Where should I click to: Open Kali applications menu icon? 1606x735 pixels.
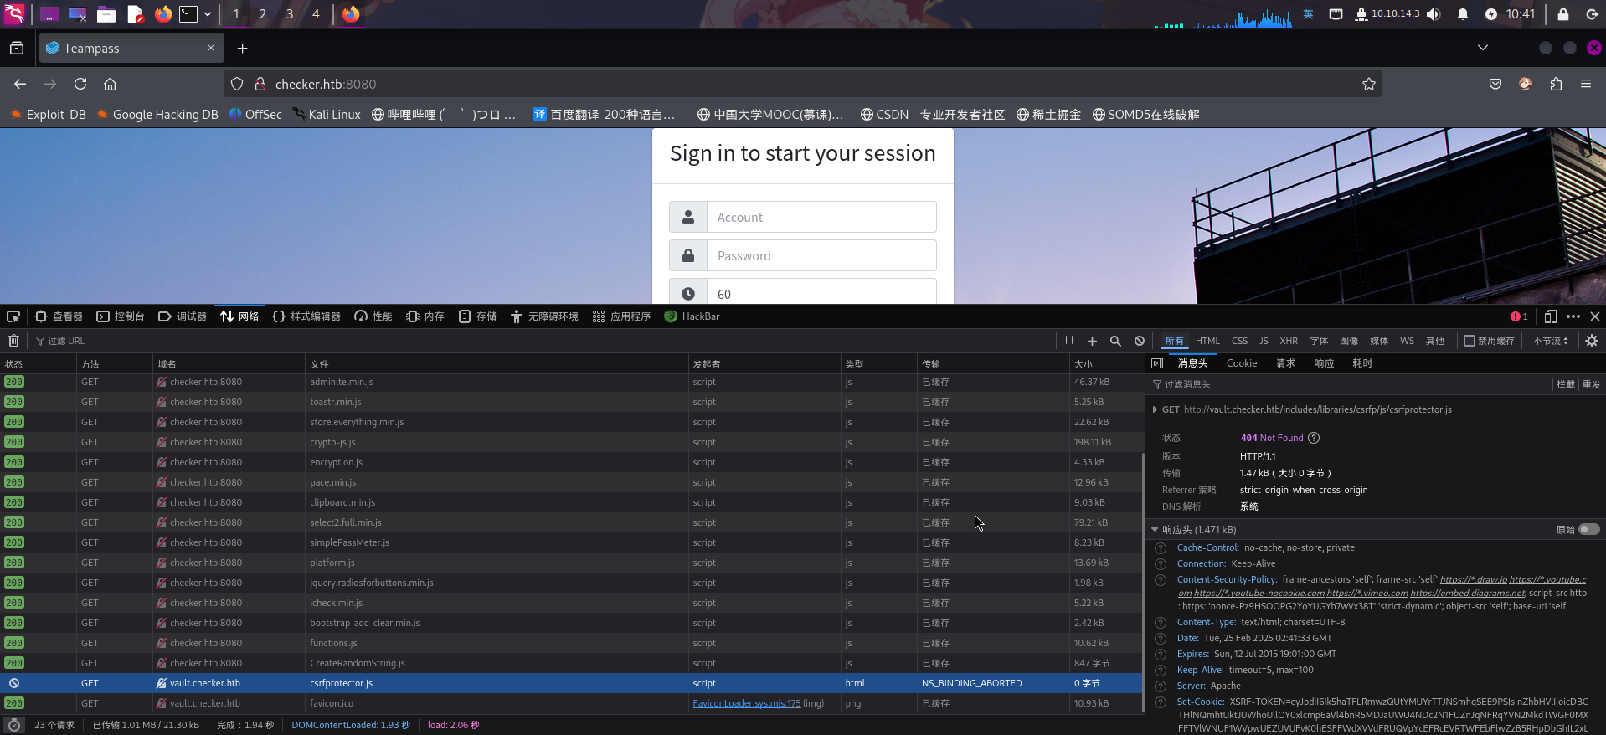[14, 13]
